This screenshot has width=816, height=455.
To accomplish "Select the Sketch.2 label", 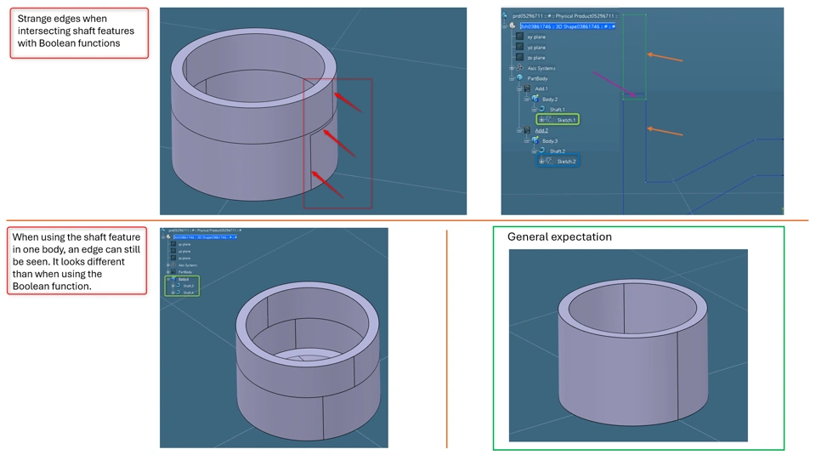I will click(x=566, y=162).
